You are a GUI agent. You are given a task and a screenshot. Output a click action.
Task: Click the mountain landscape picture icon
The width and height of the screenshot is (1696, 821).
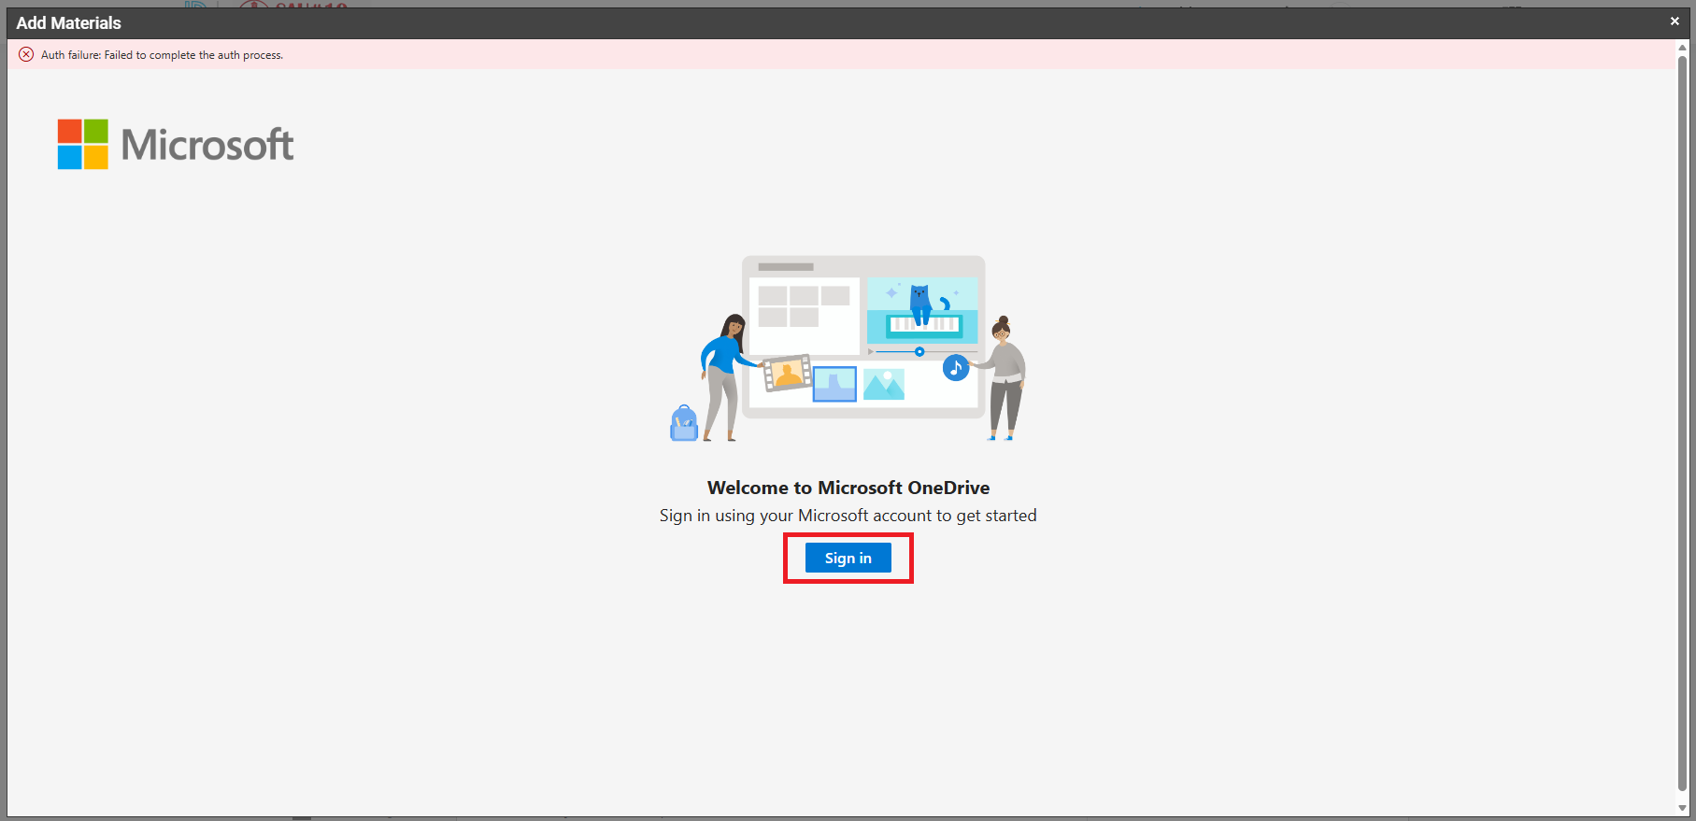tap(884, 384)
